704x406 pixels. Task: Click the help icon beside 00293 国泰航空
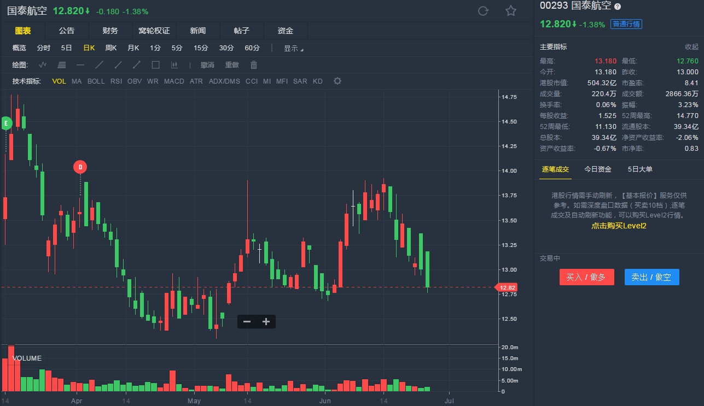point(618,7)
